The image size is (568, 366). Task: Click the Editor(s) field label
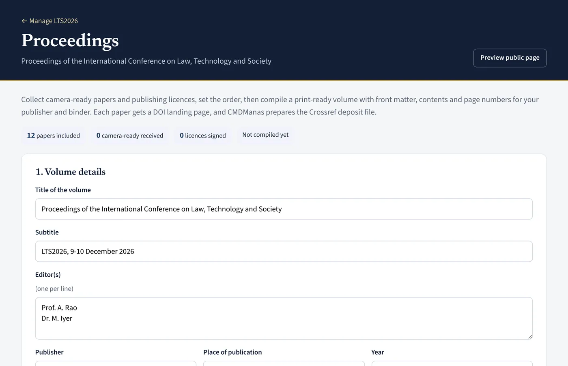(48, 275)
